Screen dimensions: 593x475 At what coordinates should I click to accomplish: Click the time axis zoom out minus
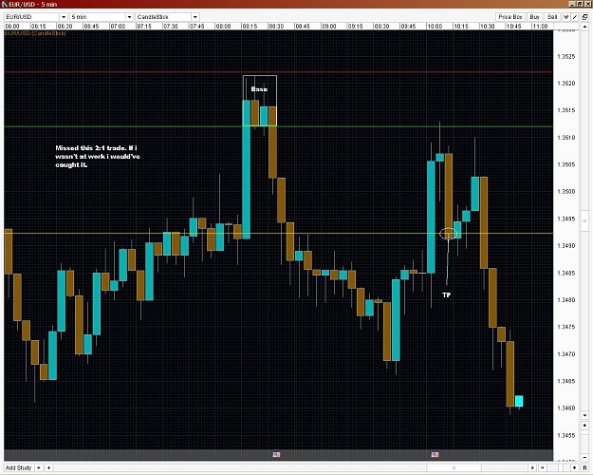543,467
